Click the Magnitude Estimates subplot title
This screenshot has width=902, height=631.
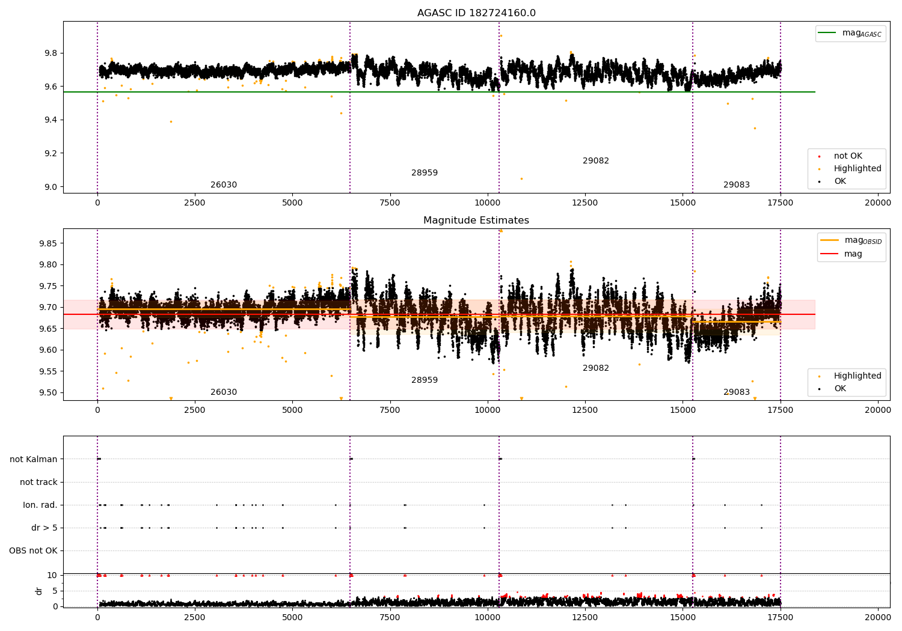click(476, 221)
